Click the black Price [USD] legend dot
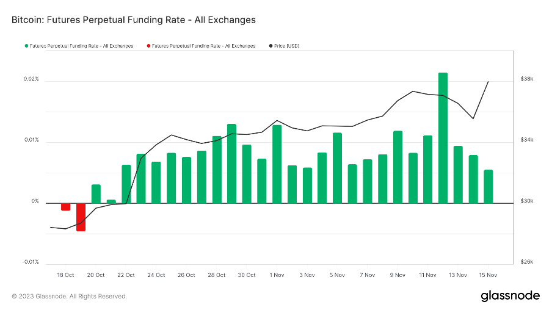Screen dimensions: 552x310 (271, 46)
